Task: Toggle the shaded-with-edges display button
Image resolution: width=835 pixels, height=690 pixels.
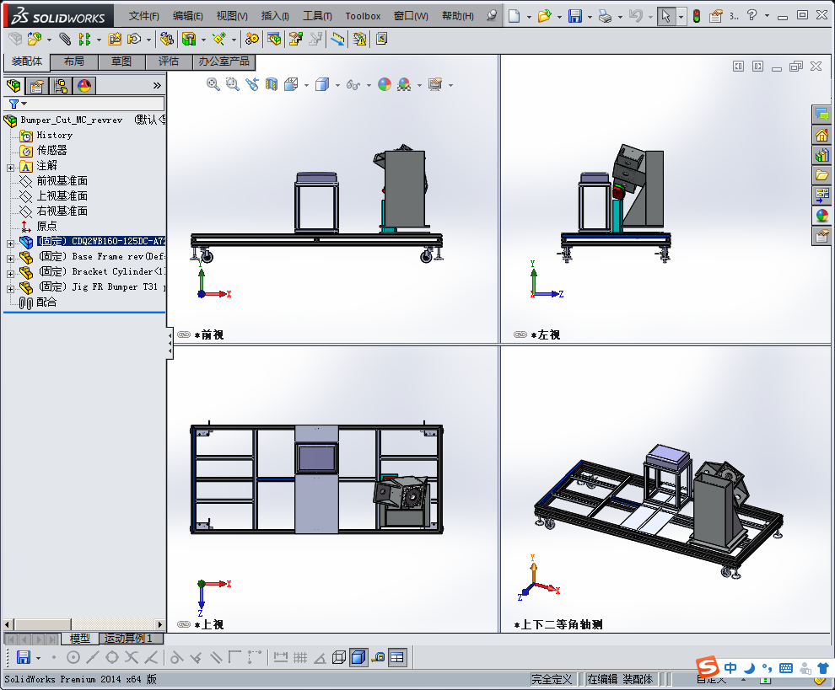Action: pos(358,657)
